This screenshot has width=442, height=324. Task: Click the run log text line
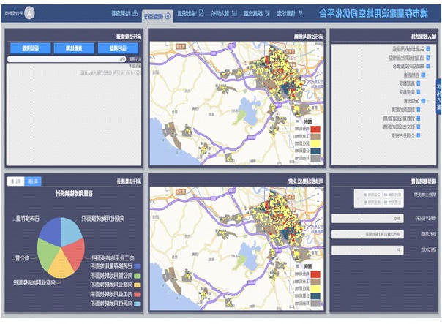110,72
